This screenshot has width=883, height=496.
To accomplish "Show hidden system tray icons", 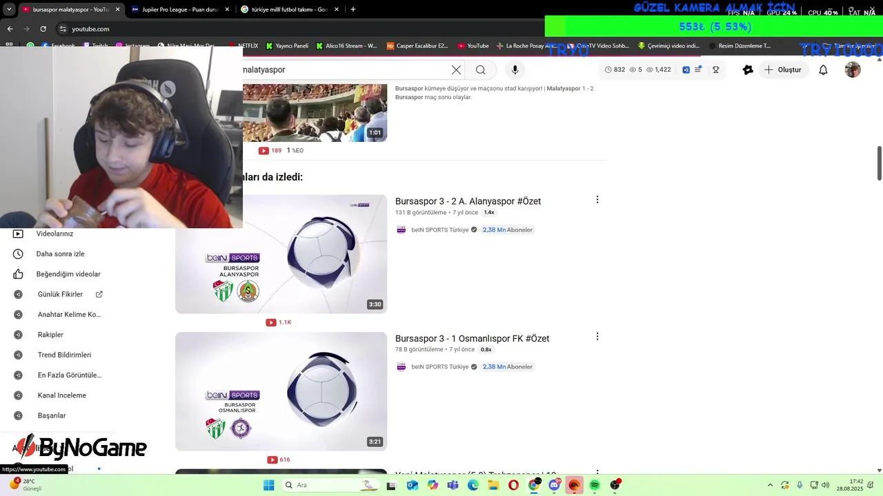I will click(770, 485).
